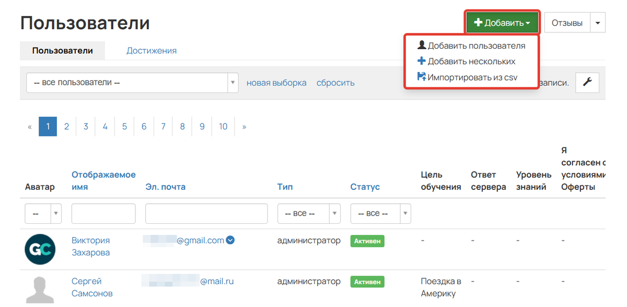Open the 'Тип' filter dropdown
The height and width of the screenshot is (307, 627).
click(x=308, y=213)
